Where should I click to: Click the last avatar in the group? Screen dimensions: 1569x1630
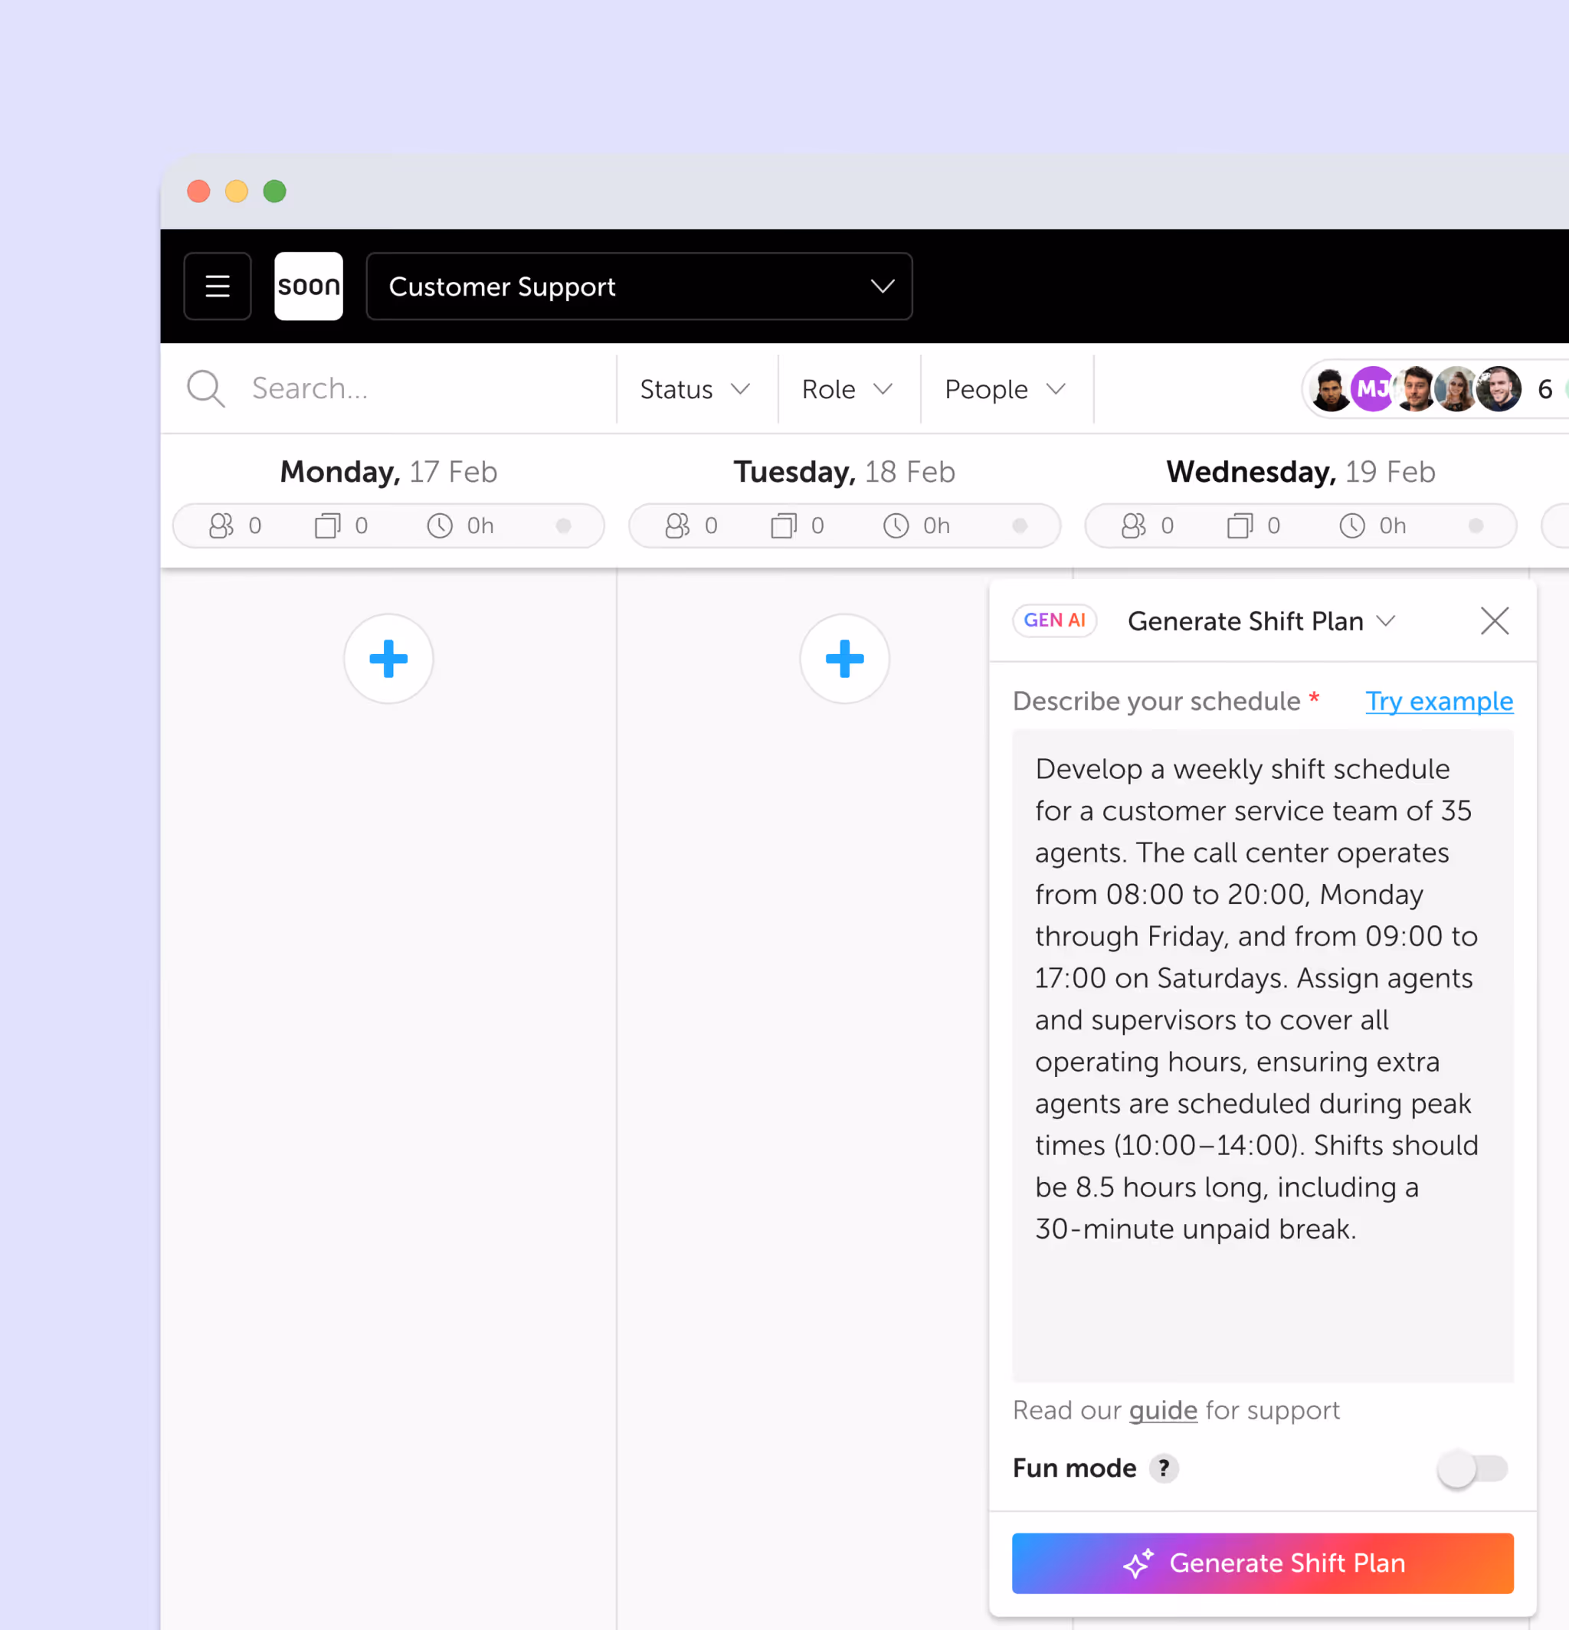click(1499, 389)
